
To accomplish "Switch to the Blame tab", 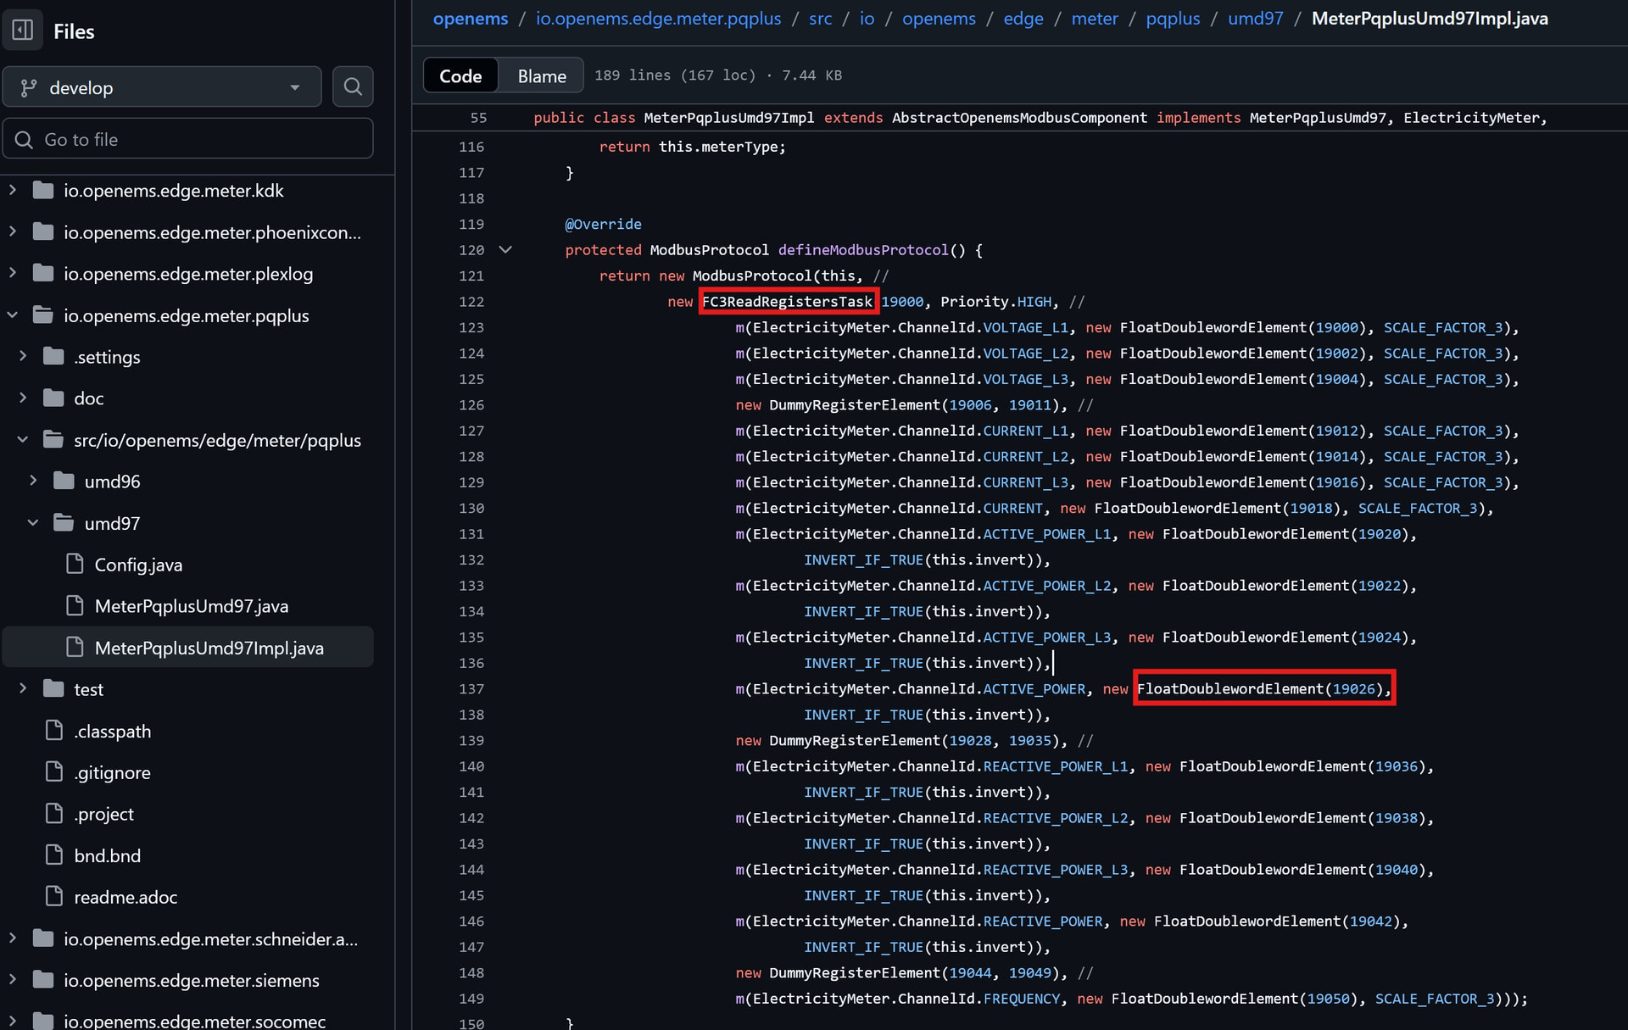I will (x=541, y=75).
